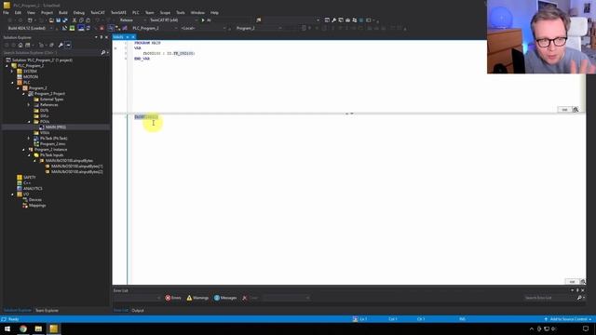Screen dimensions: 596x335
Task: Open the Build menu
Action: (x=63, y=12)
